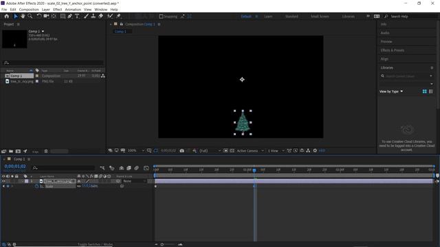Viewport: 440px width, 247px height.
Task: Click the current time indicator playhead in the timeline
Action: pos(254,170)
